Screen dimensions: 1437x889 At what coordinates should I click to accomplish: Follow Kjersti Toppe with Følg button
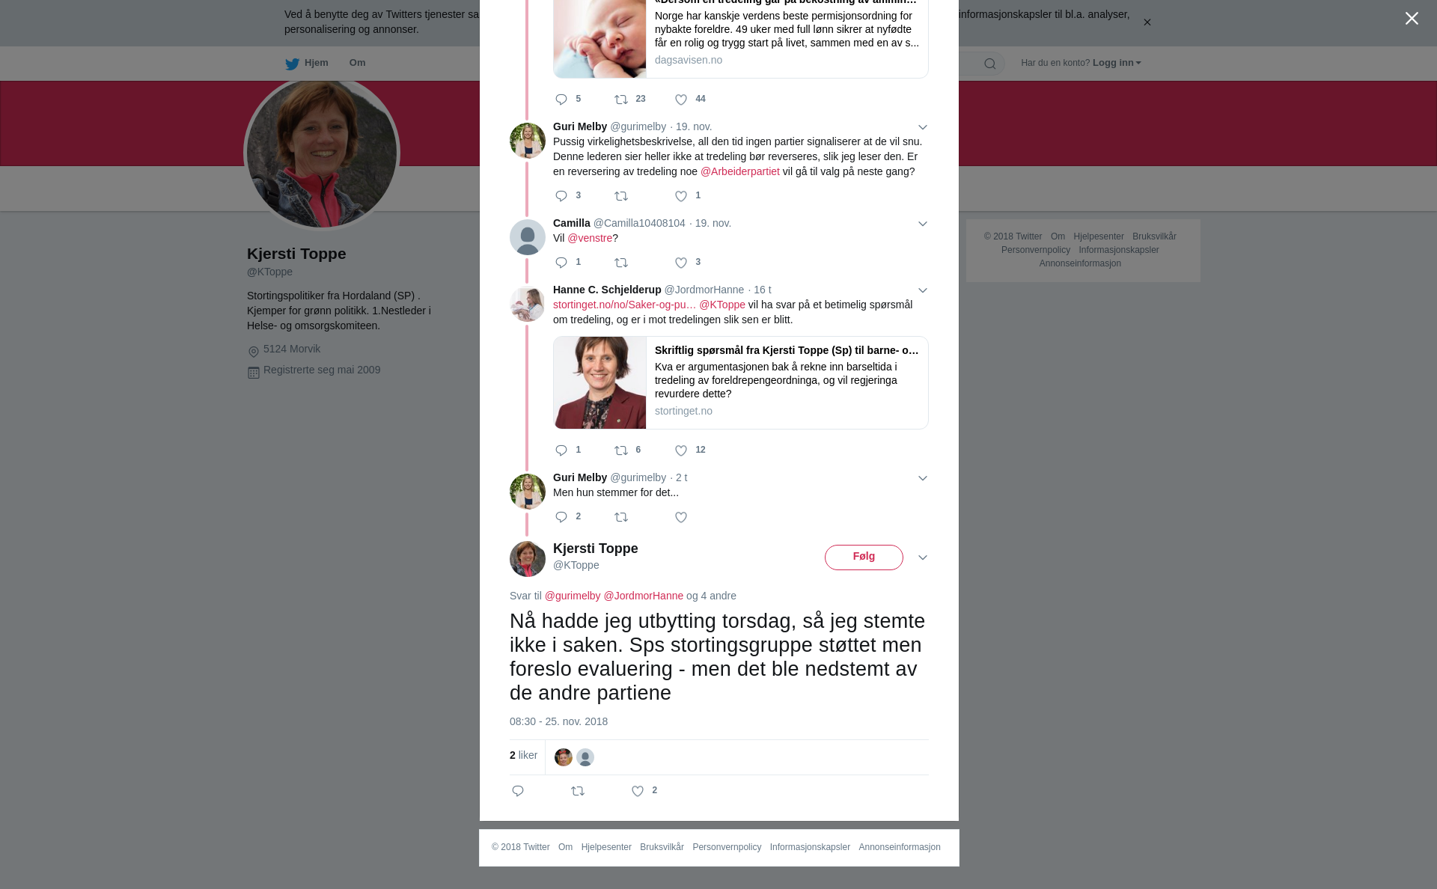coord(864,557)
